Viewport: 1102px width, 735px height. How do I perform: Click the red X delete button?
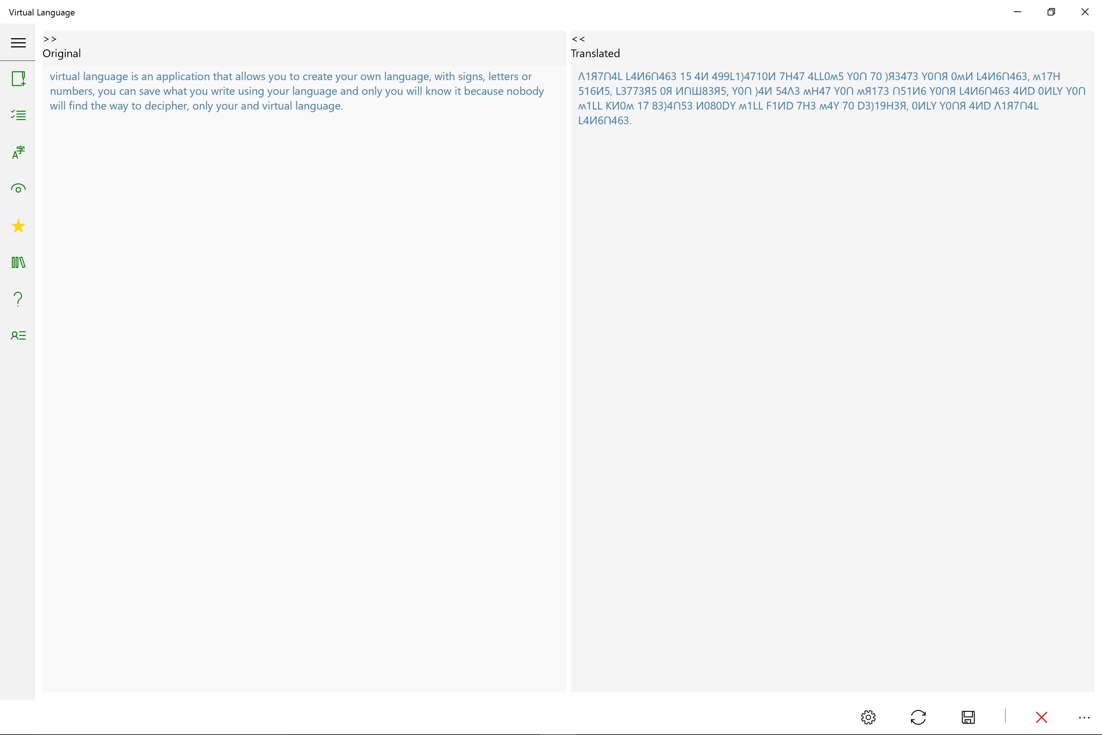(1041, 717)
